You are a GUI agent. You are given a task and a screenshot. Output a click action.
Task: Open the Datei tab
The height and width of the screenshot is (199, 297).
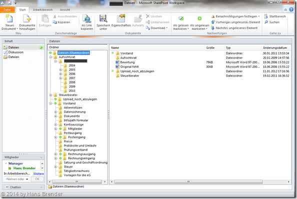[x=7, y=9]
